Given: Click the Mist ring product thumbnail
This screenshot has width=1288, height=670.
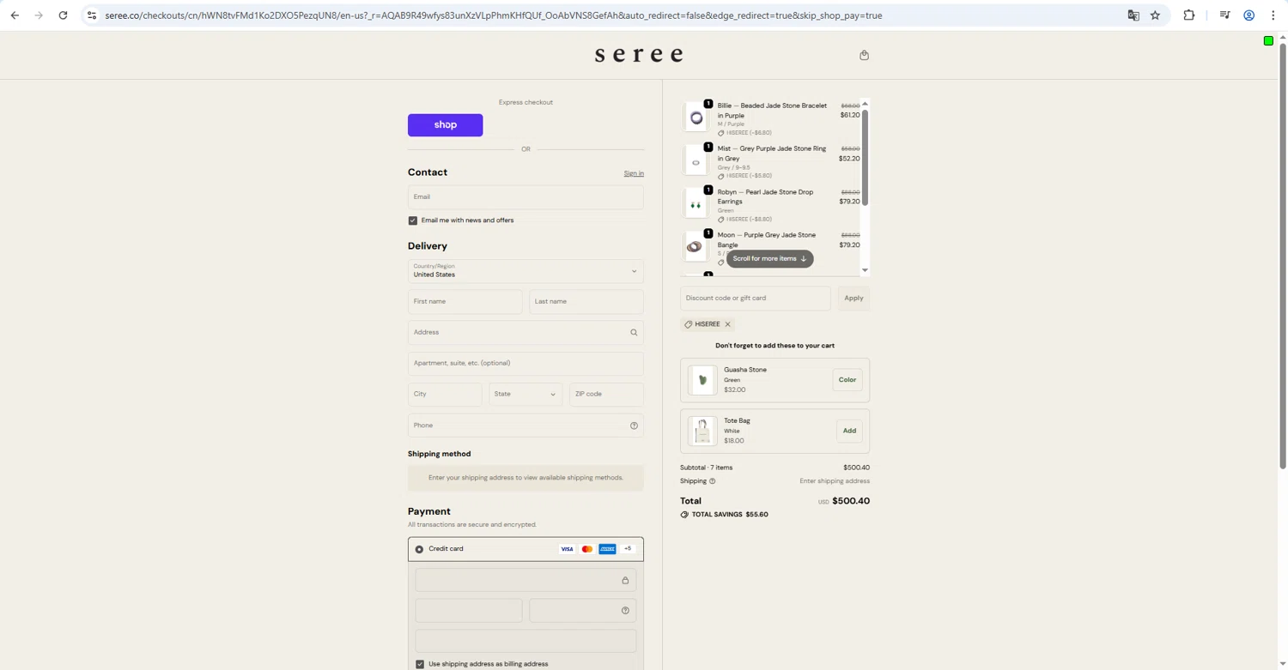Looking at the screenshot, I should (x=696, y=161).
